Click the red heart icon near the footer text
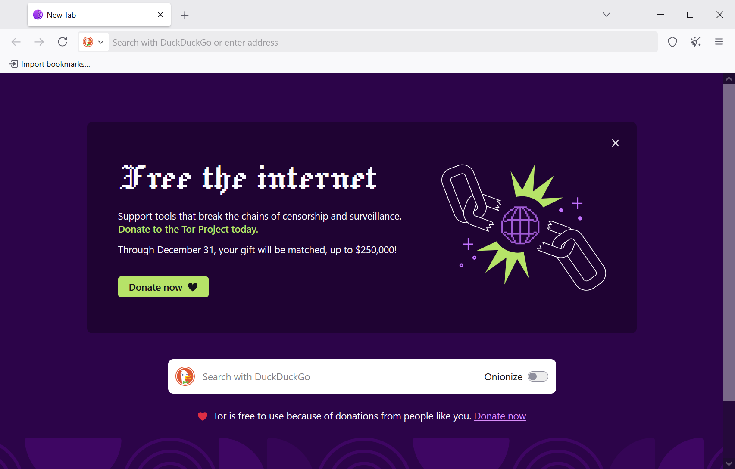 203,416
